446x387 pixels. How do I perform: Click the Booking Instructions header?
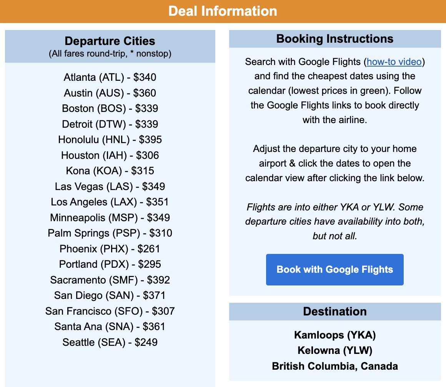(x=334, y=38)
